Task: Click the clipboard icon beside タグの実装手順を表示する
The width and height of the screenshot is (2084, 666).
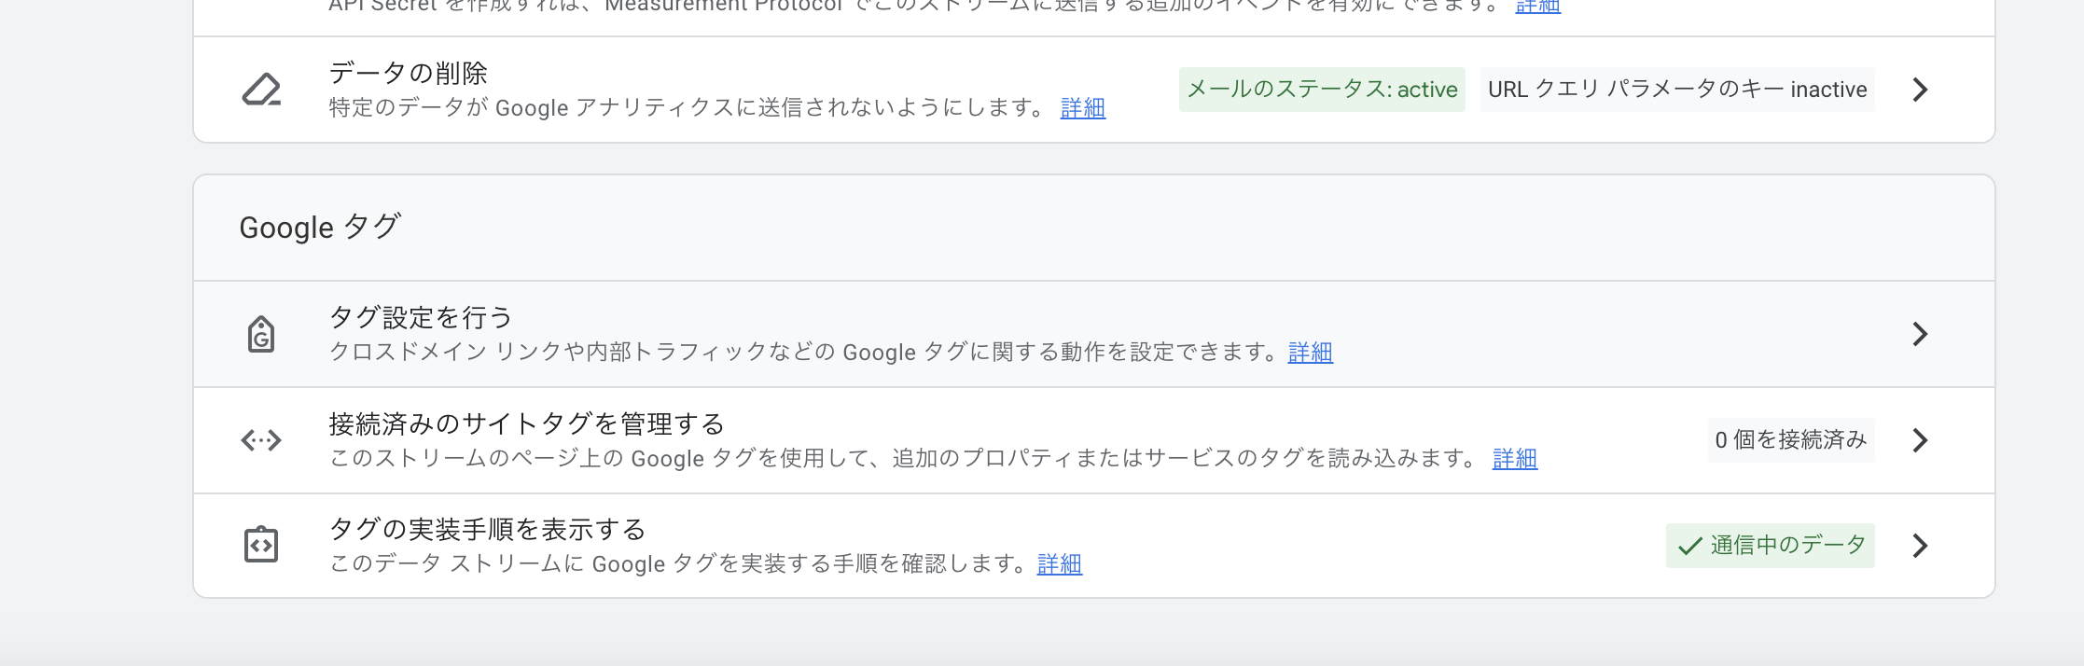Action: (260, 545)
